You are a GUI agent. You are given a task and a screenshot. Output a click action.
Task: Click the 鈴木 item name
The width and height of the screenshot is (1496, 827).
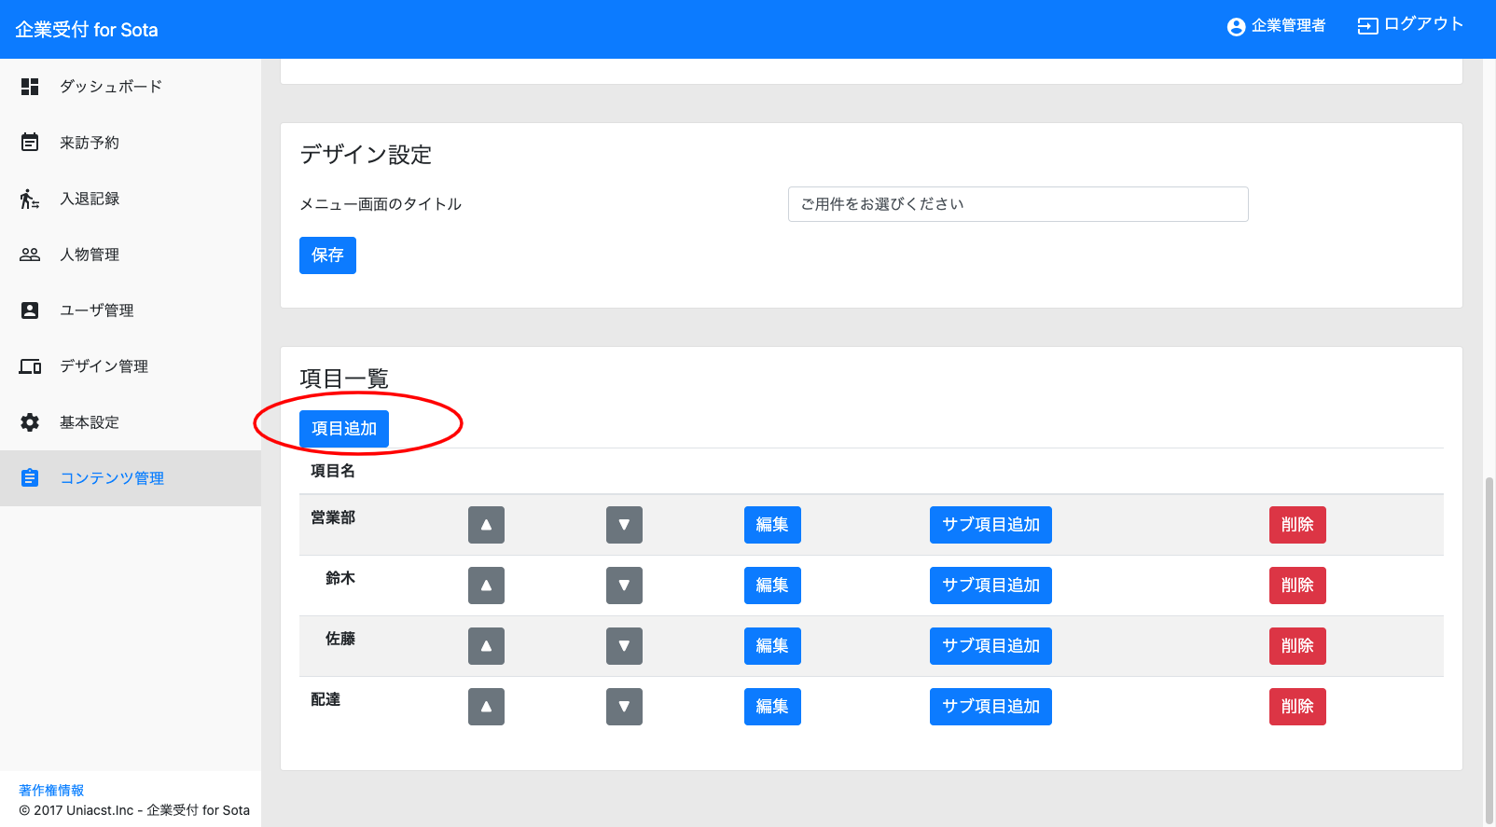pos(340,578)
